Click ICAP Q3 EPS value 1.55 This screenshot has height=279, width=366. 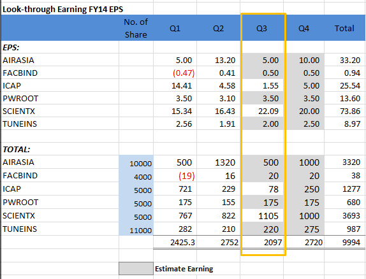point(270,85)
